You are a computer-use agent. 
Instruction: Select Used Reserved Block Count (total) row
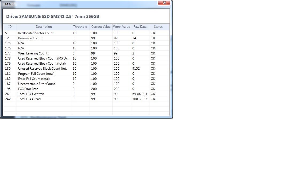tap(86, 64)
